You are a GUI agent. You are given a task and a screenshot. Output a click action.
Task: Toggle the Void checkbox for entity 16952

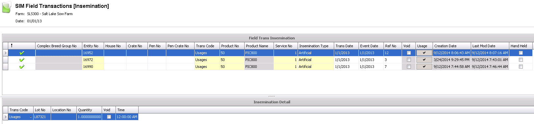coord(409,53)
